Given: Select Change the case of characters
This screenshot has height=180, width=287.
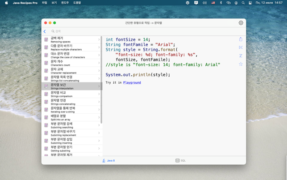Looking at the screenshot, I should (x=72, y=55).
